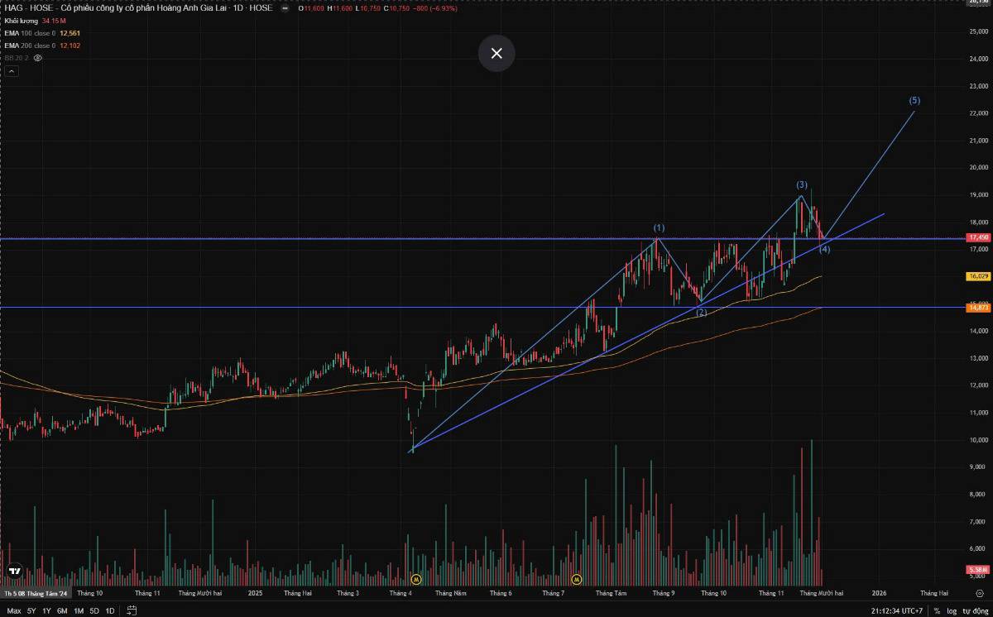Select the 1Y time range
993x617 pixels.
(46, 611)
